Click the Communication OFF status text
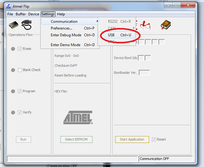Screen dimensions: 204x167 [154, 159]
